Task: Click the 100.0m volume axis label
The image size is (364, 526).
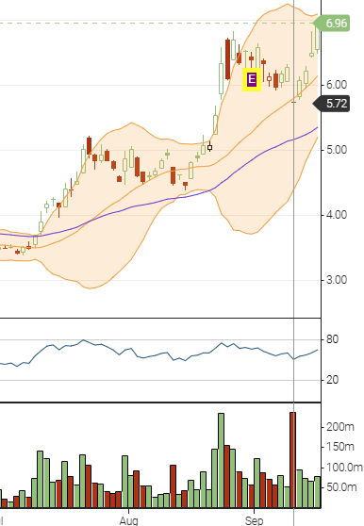Action: click(344, 468)
